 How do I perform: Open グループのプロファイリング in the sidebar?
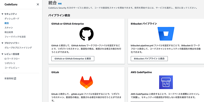pos(18,48)
